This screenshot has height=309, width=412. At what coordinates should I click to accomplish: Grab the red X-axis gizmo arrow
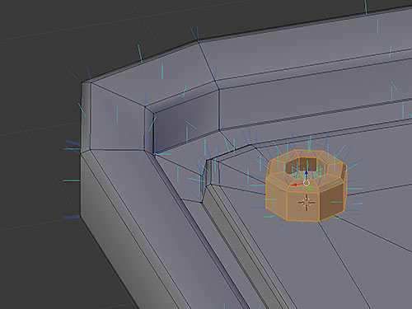(294, 185)
